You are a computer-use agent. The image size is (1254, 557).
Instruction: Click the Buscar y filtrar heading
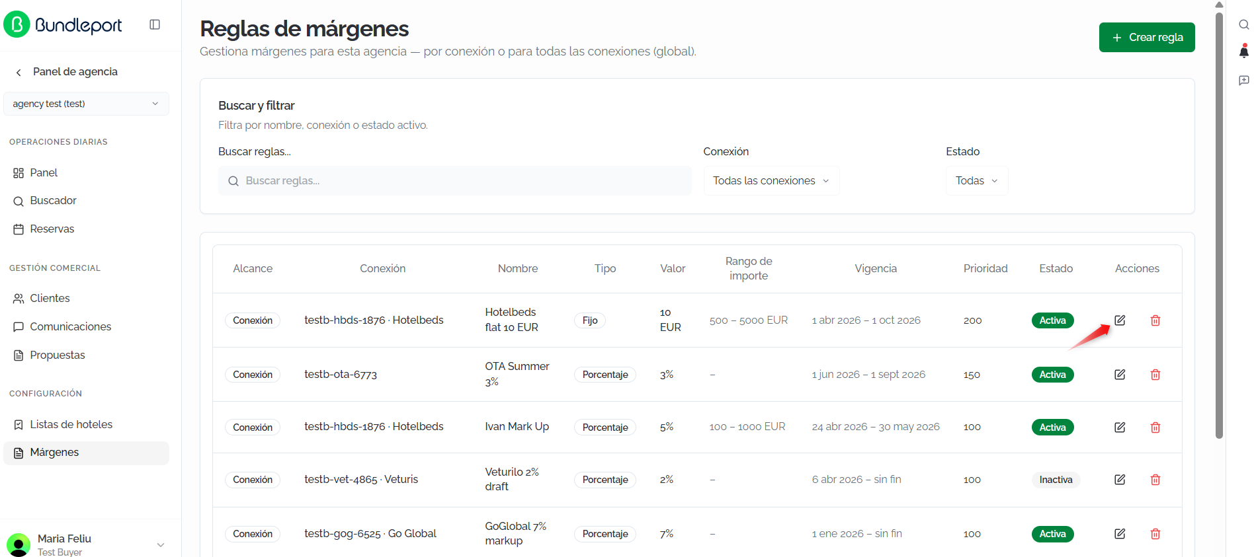[x=257, y=106]
